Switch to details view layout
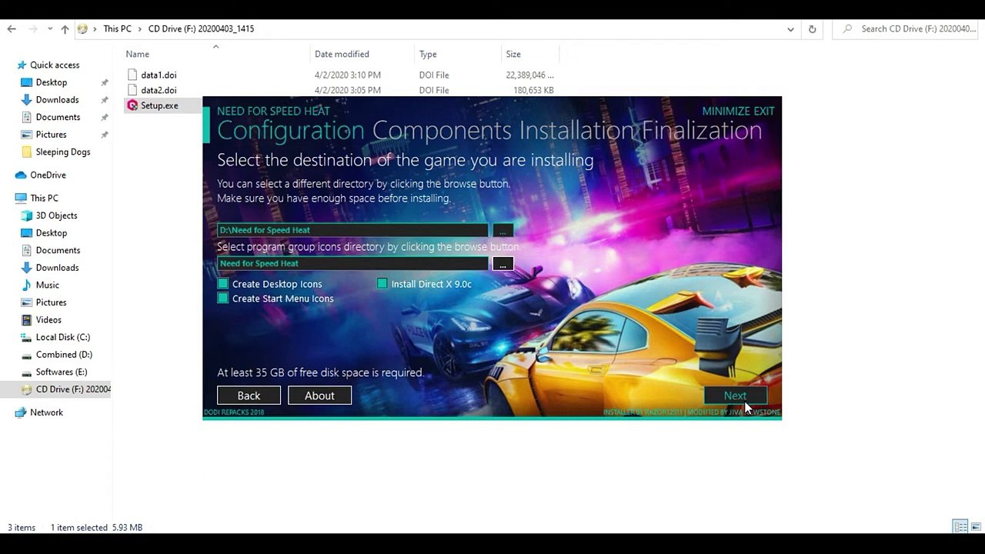The height and width of the screenshot is (554, 985). pyautogui.click(x=960, y=527)
